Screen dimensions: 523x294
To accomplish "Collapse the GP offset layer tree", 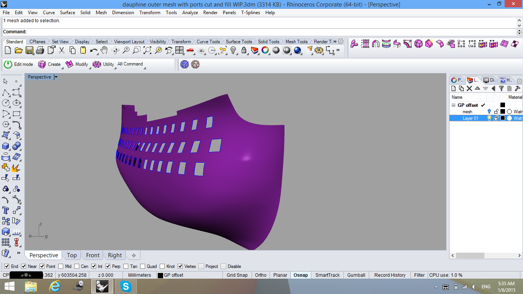I will coord(454,105).
